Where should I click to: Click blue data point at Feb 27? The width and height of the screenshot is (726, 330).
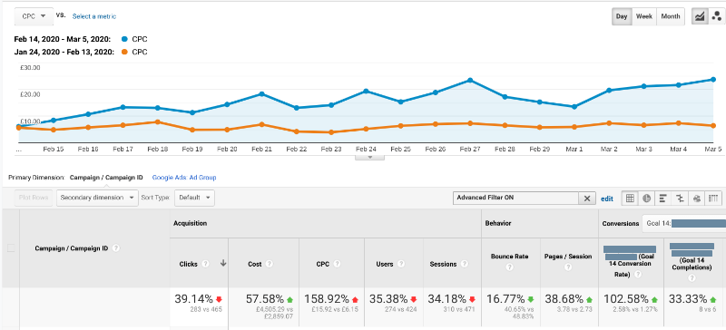[470, 80]
